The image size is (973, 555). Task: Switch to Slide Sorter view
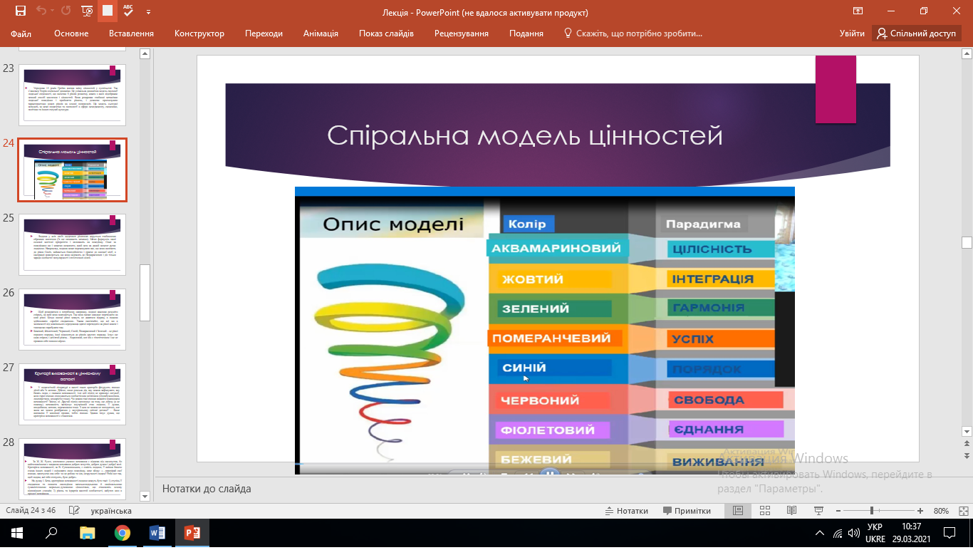click(765, 511)
